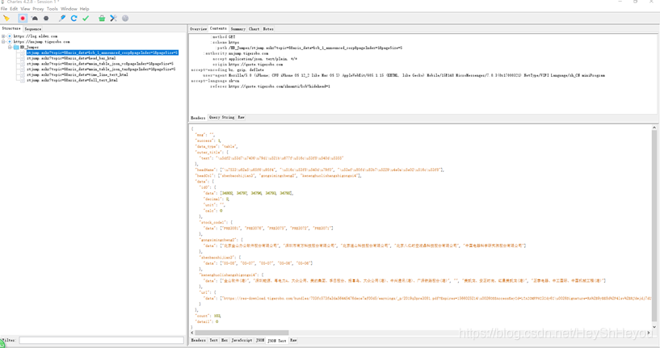The width and height of the screenshot is (660, 348).
Task: Select the time_line_text_html request
Action: pyautogui.click(x=78, y=74)
